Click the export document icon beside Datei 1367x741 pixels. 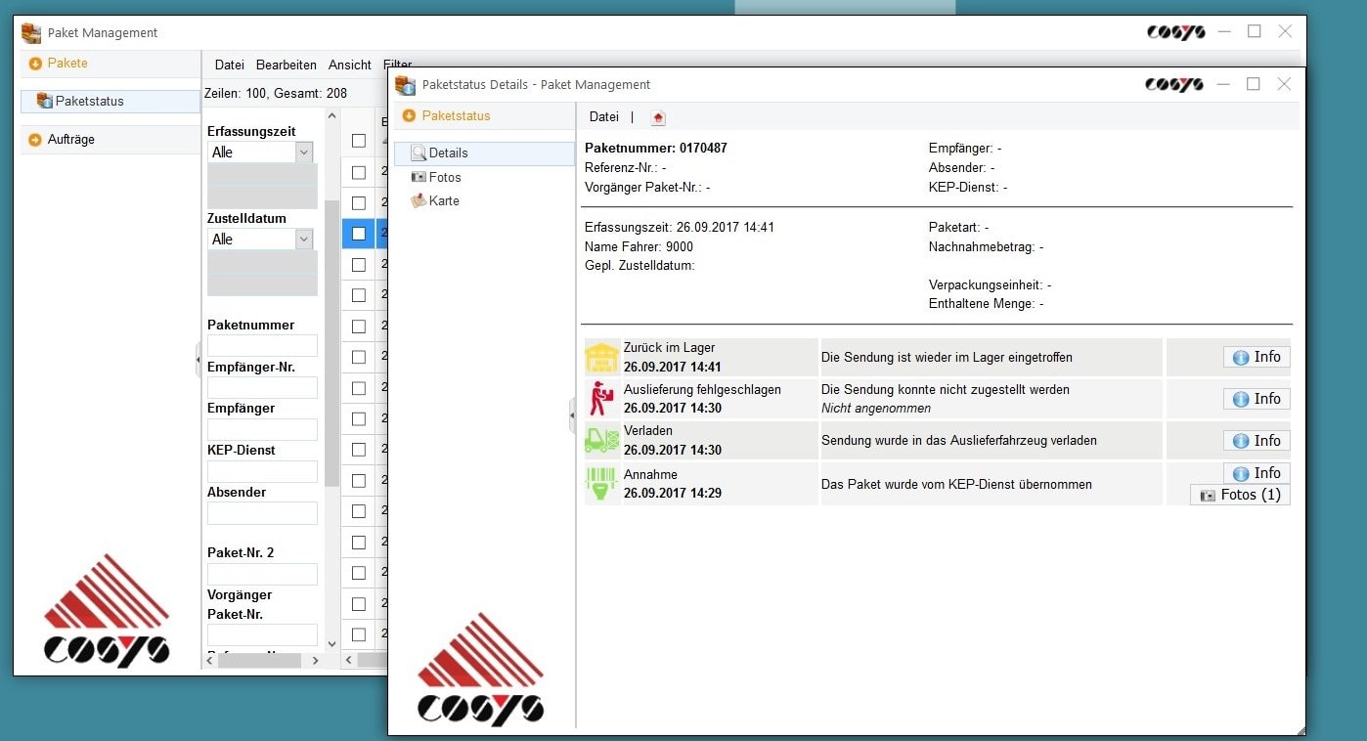657,115
